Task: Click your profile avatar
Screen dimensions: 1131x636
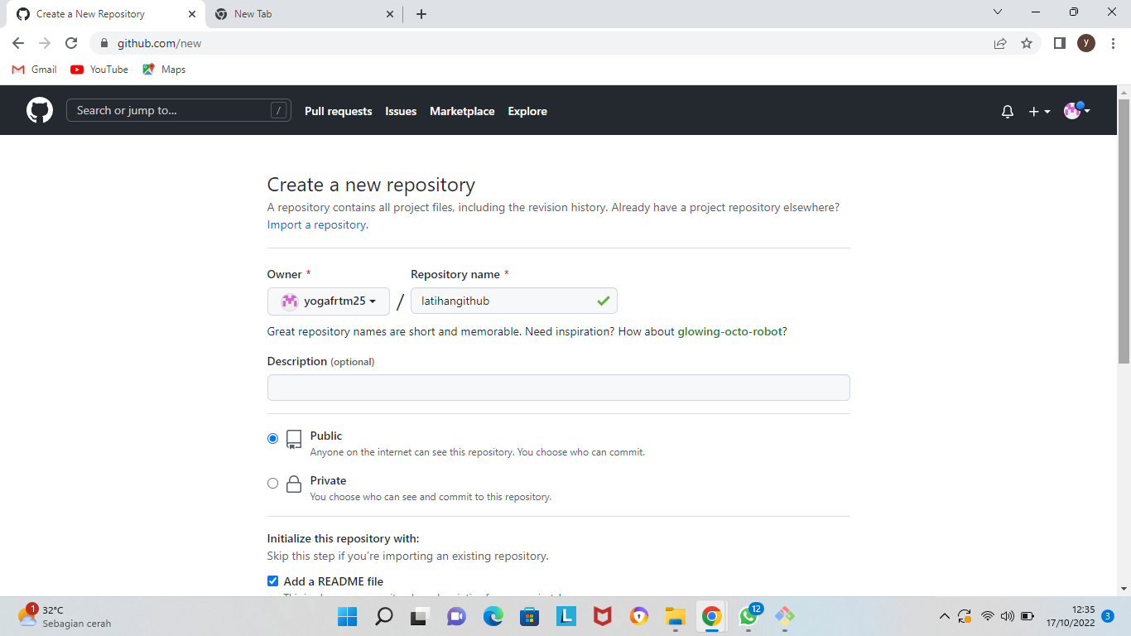Action: pos(1072,110)
